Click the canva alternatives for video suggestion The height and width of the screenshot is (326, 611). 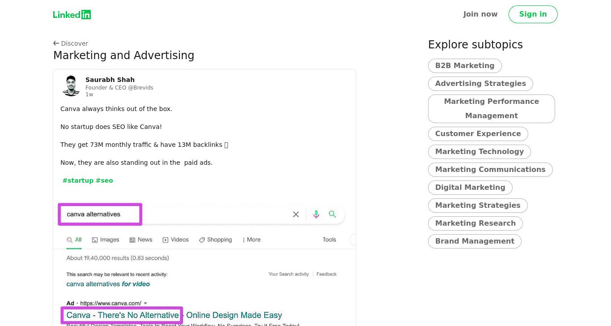[108, 284]
